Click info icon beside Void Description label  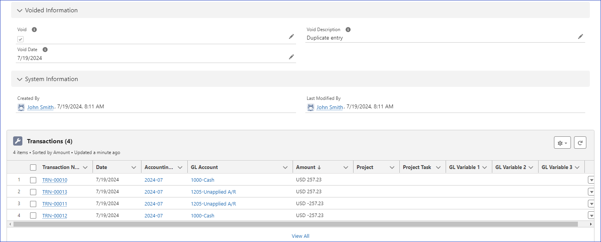pyautogui.click(x=348, y=30)
